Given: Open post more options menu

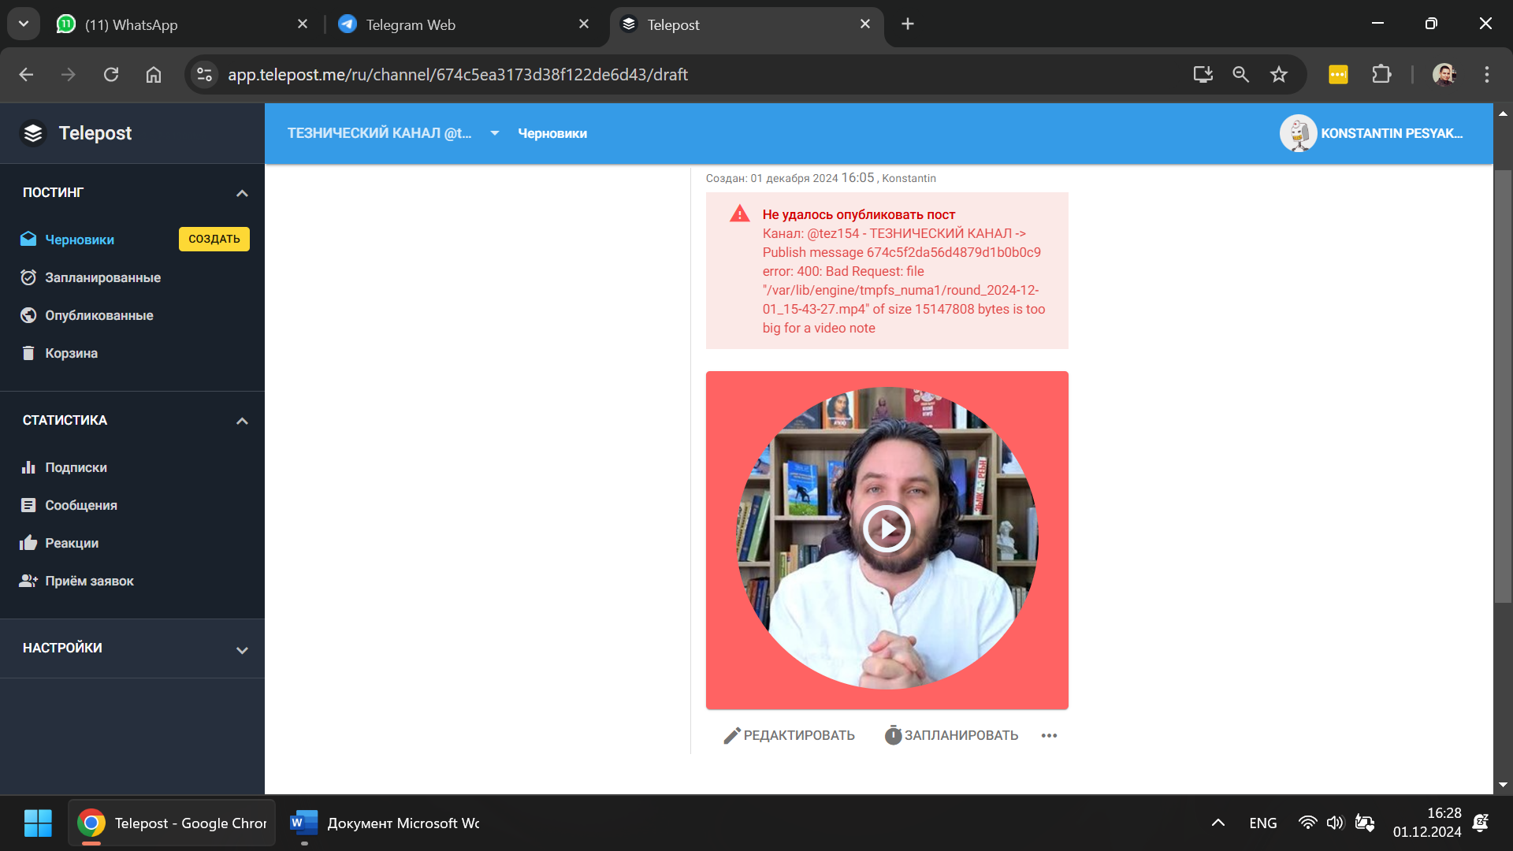Looking at the screenshot, I should [1049, 735].
